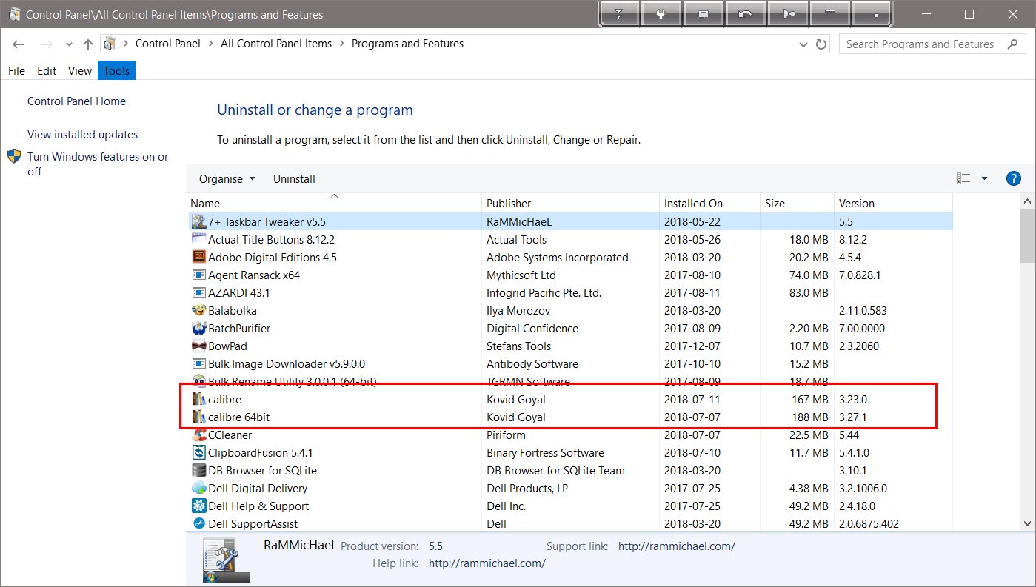Open the rammichael.com support link

coord(677,546)
